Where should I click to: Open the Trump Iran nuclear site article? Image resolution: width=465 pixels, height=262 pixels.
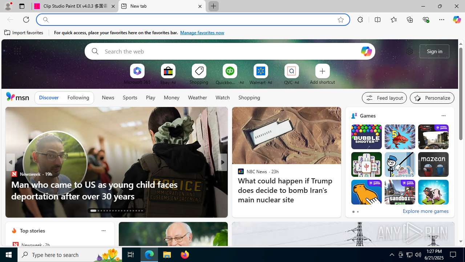coord(285,190)
